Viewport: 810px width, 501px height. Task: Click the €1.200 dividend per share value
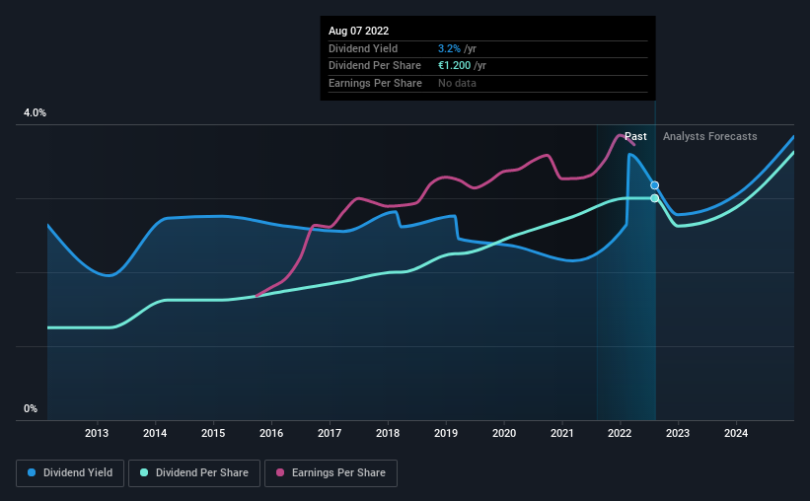(454, 66)
